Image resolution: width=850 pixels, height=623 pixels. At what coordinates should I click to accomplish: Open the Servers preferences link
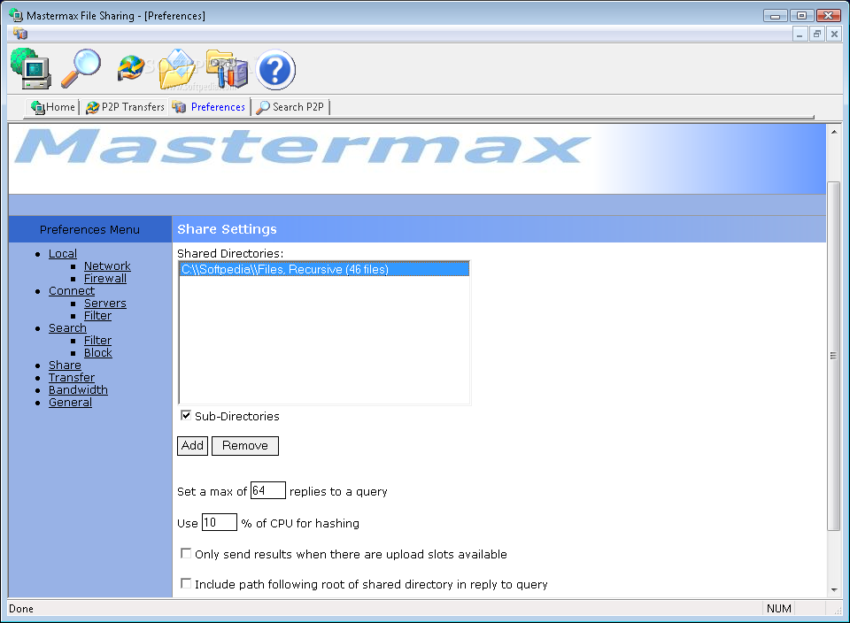pyautogui.click(x=105, y=304)
